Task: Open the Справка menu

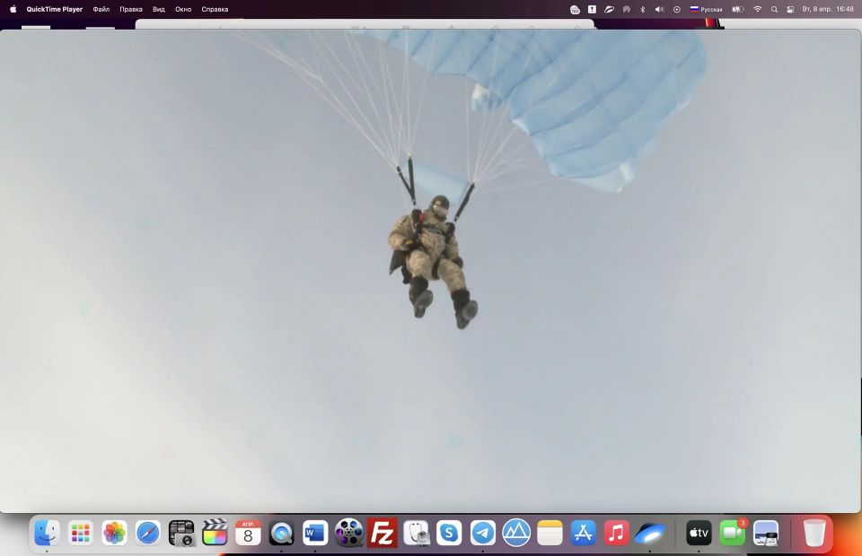Action: pyautogui.click(x=215, y=9)
